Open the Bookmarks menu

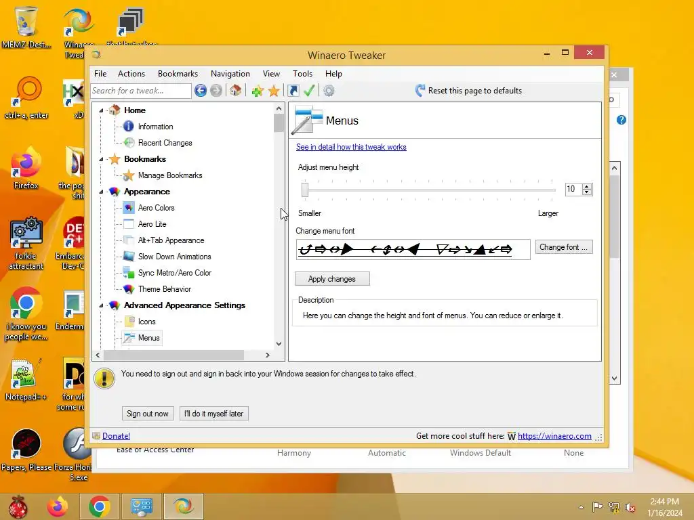coord(178,74)
